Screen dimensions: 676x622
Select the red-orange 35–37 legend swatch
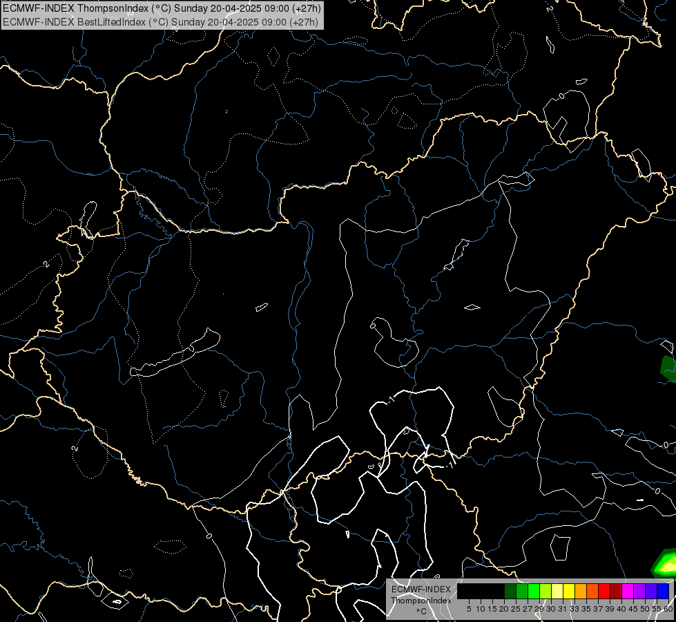pyautogui.click(x=592, y=591)
